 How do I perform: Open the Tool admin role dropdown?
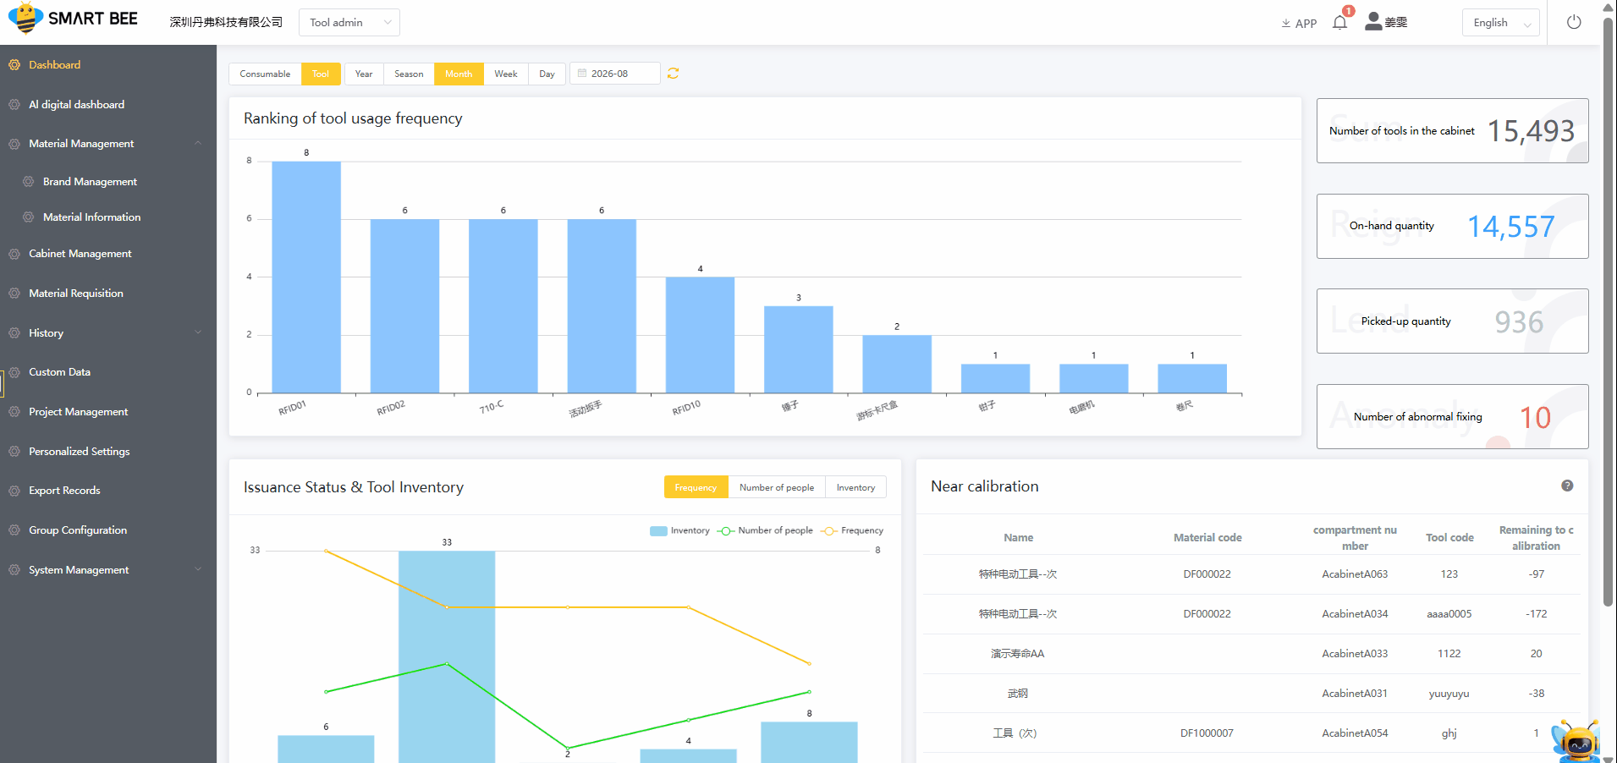349,23
